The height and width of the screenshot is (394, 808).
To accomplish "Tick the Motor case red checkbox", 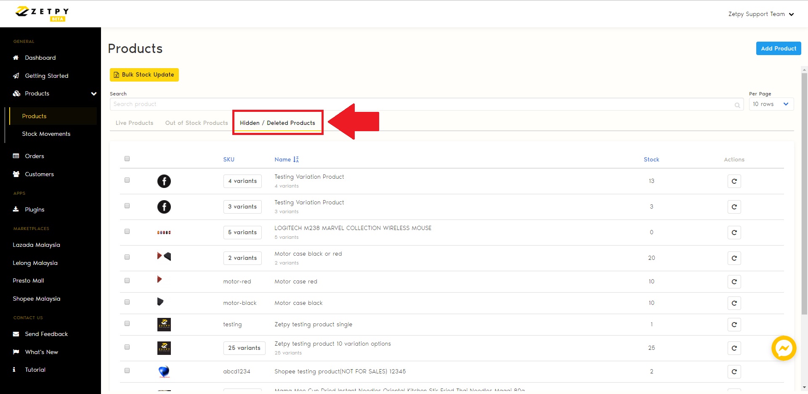I will point(127,280).
